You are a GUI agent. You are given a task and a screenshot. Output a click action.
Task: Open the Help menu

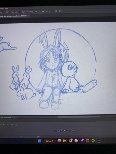pyautogui.click(x=7, y=8)
